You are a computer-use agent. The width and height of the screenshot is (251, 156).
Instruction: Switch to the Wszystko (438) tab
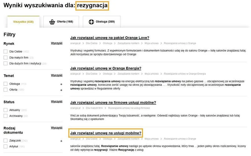click(23, 22)
